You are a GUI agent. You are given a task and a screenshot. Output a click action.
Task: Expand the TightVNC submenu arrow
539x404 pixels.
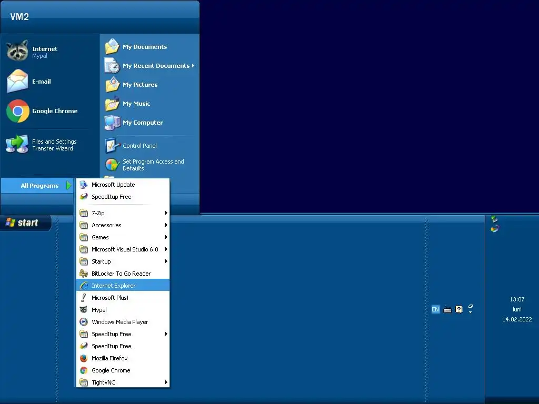tap(166, 382)
